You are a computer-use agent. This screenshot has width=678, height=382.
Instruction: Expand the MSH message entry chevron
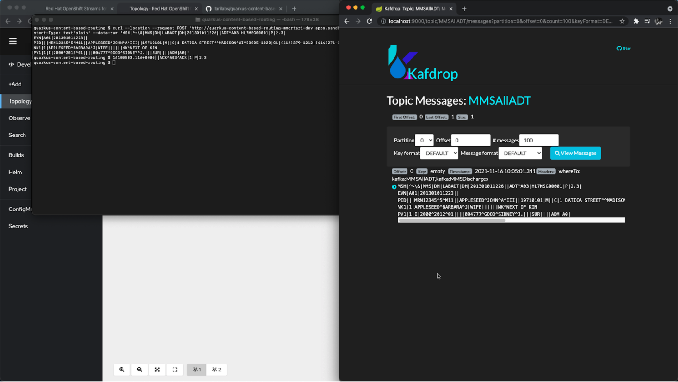pos(394,186)
